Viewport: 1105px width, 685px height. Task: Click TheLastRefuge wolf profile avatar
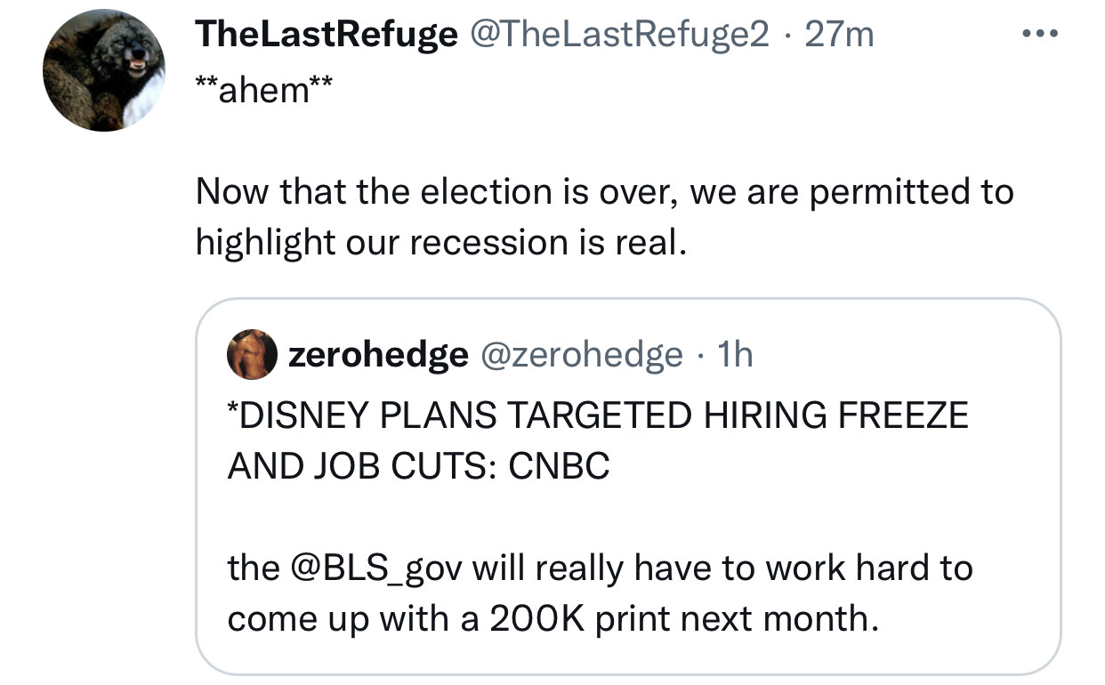click(107, 73)
